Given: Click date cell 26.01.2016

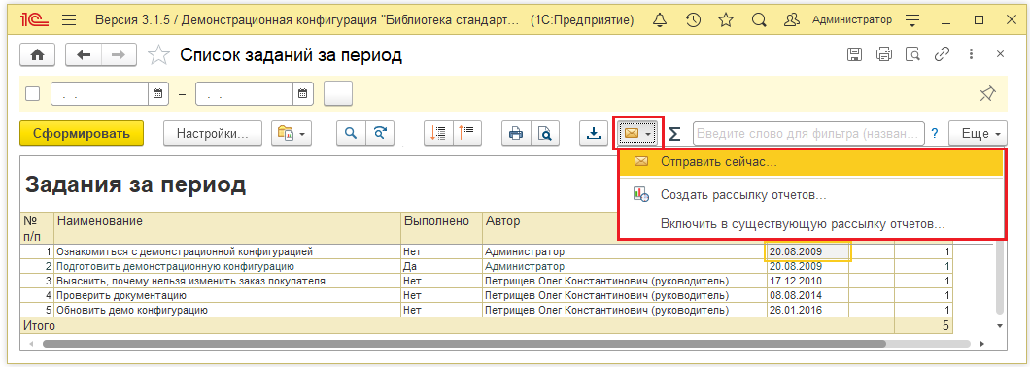Looking at the screenshot, I should 808,310.
